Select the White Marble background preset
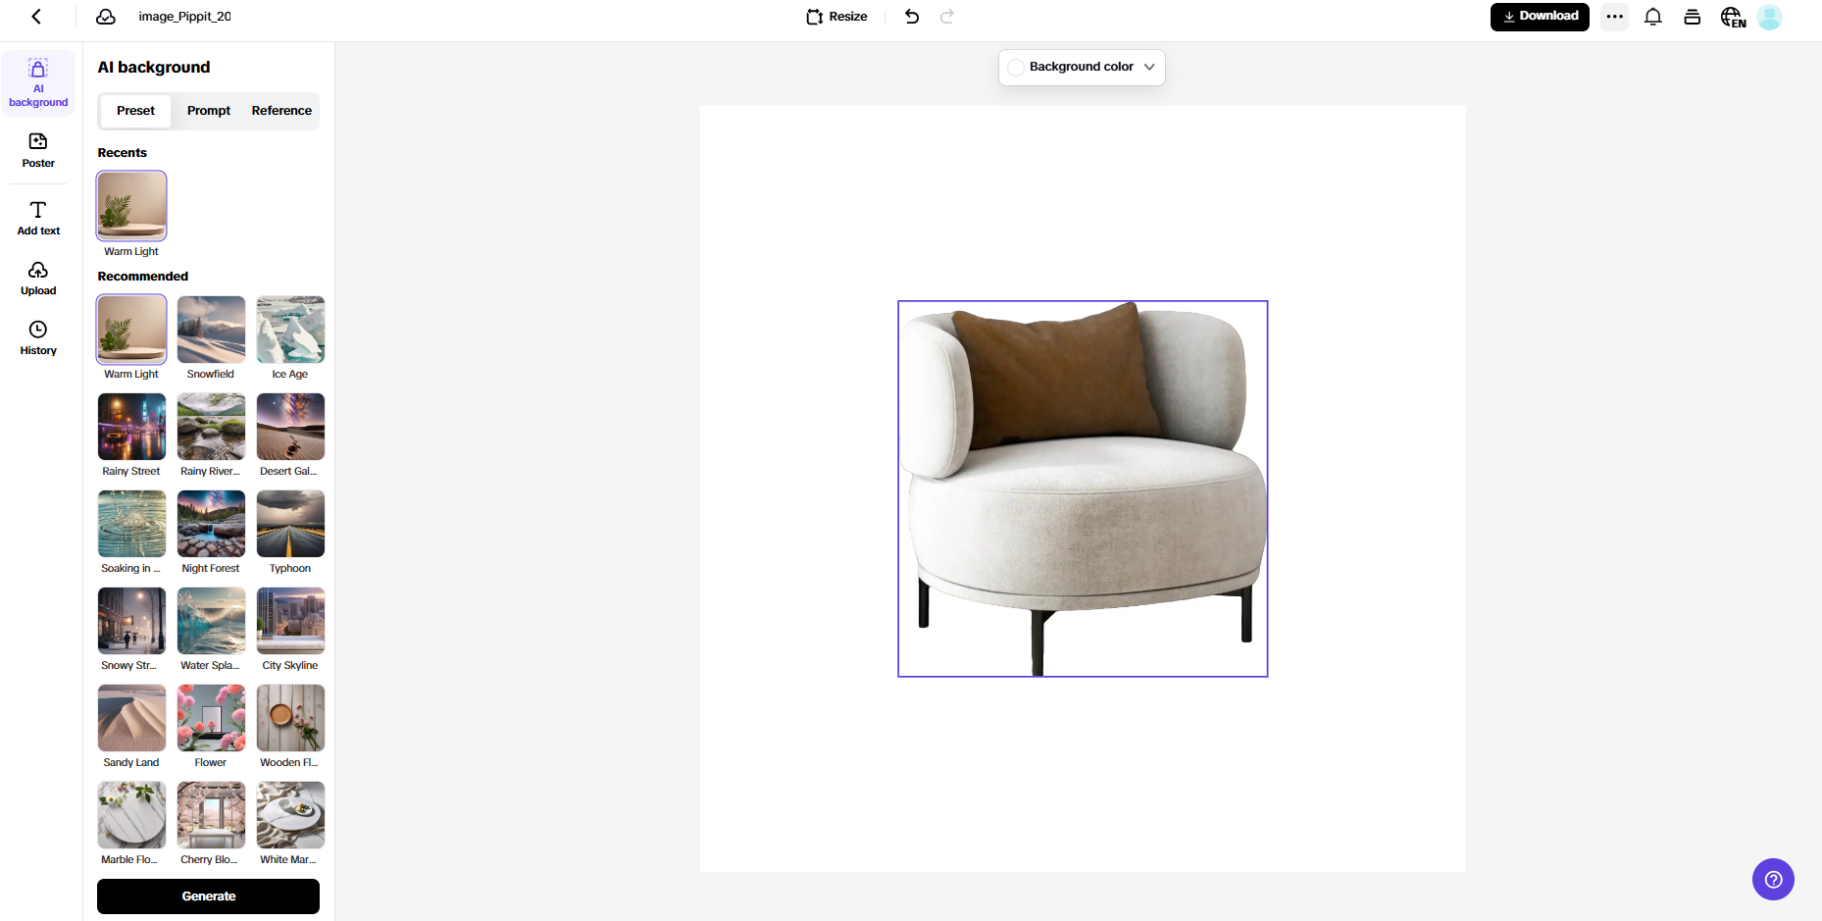 point(290,815)
